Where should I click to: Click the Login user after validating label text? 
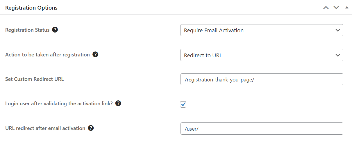[x=59, y=103]
